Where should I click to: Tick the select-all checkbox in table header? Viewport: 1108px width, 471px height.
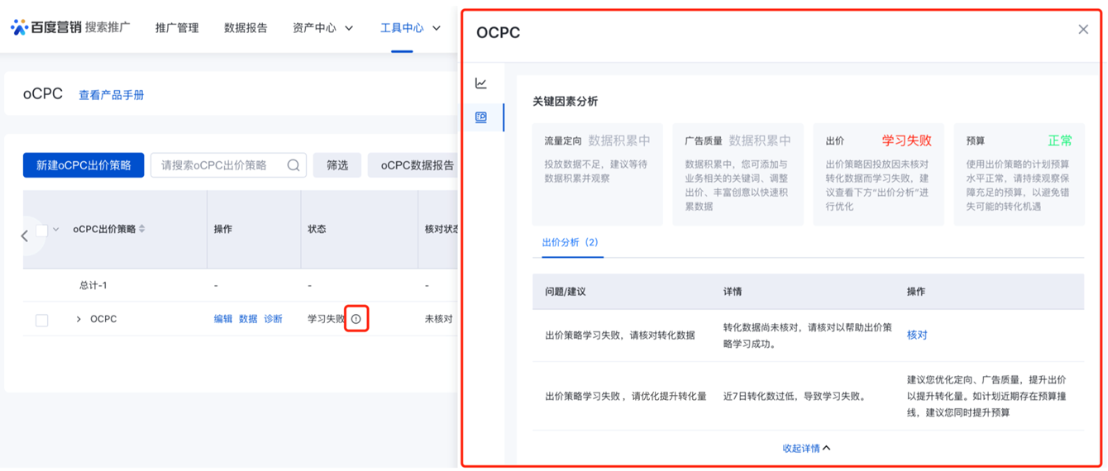pos(41,230)
